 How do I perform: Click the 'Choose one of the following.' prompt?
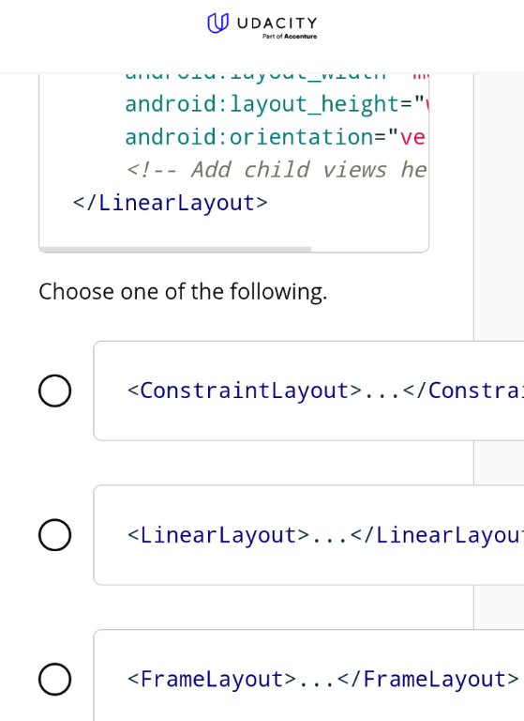[183, 292]
